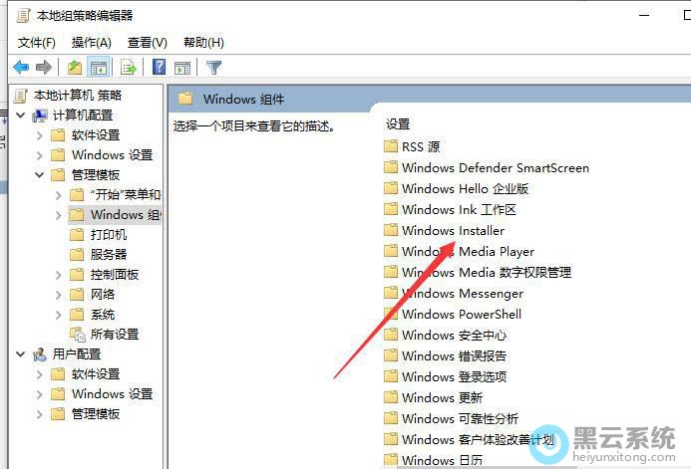This screenshot has height=469, width=691.
Task: Click folder icon beside RSS 源
Action: [x=391, y=146]
